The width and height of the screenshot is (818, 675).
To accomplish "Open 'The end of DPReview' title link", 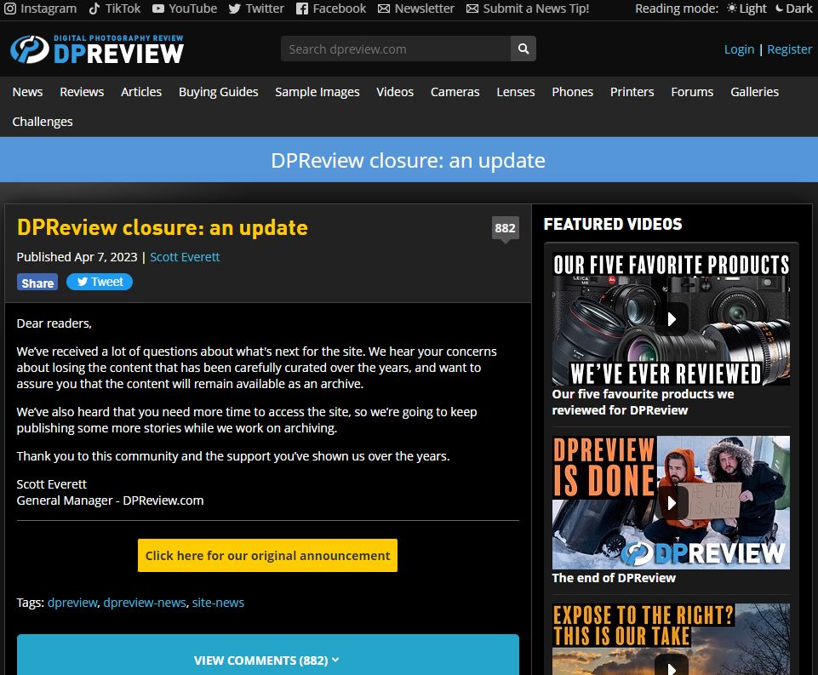I will click(614, 578).
